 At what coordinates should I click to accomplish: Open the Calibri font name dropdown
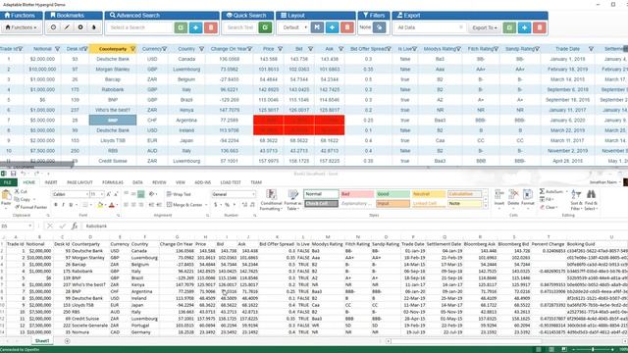87,194
